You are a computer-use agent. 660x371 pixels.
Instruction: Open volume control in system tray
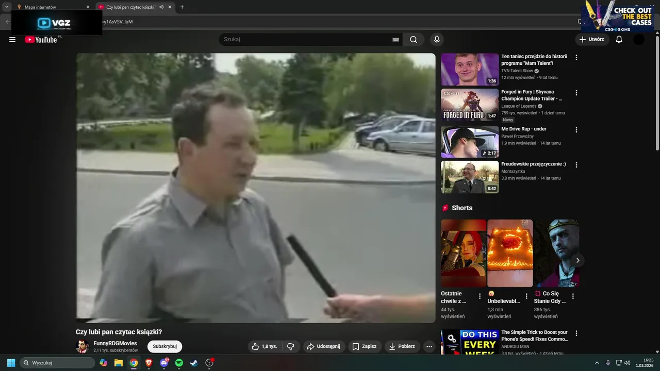628,363
